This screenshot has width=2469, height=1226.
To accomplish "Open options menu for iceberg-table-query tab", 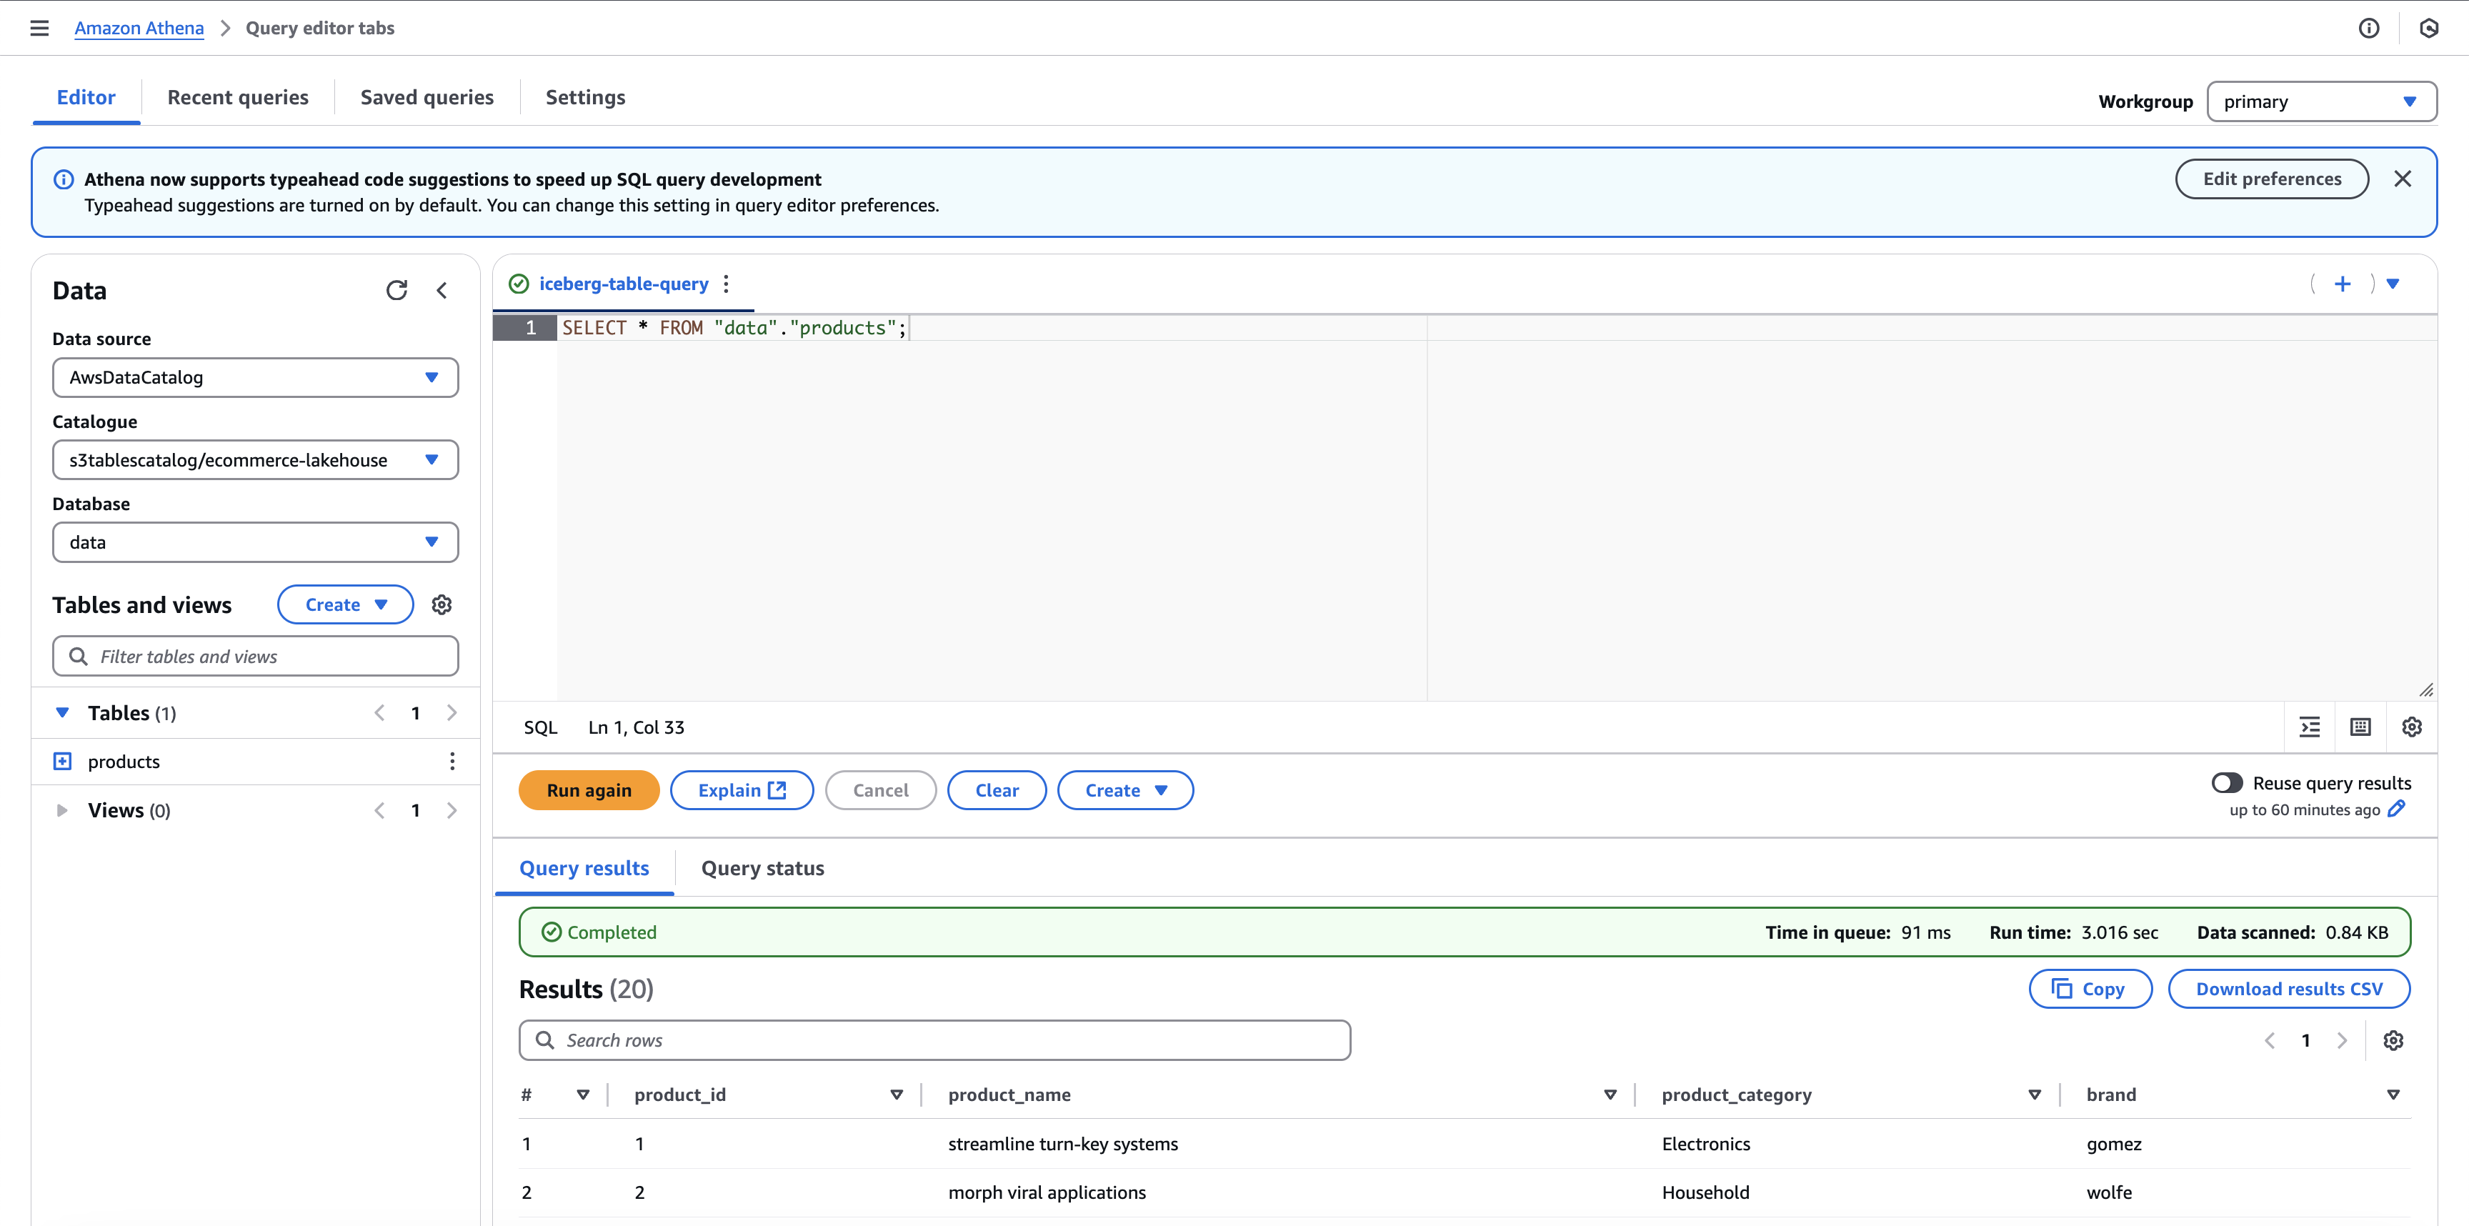I will pyautogui.click(x=726, y=284).
